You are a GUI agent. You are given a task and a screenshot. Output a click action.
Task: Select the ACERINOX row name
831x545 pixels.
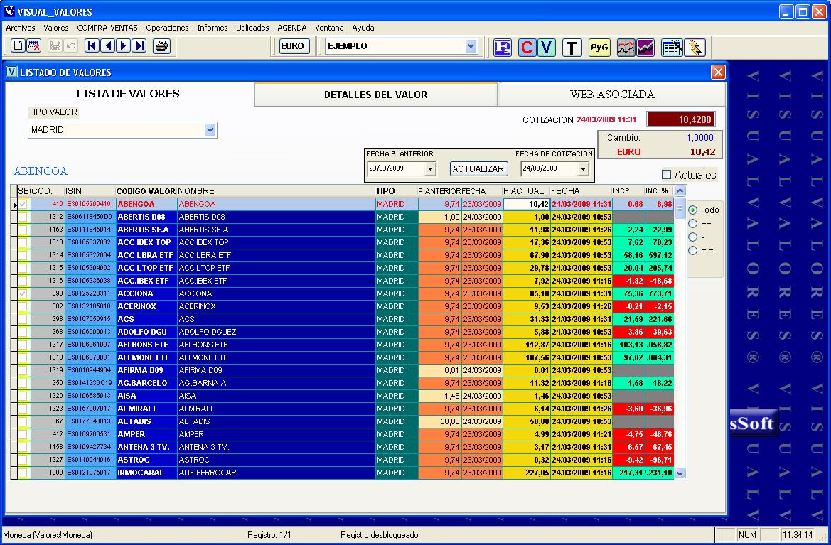(276, 306)
